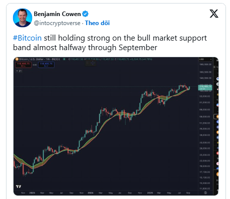This screenshot has height=199, width=230.
Task: Select the crosshair cursor tool
Action: [x=93, y=63]
